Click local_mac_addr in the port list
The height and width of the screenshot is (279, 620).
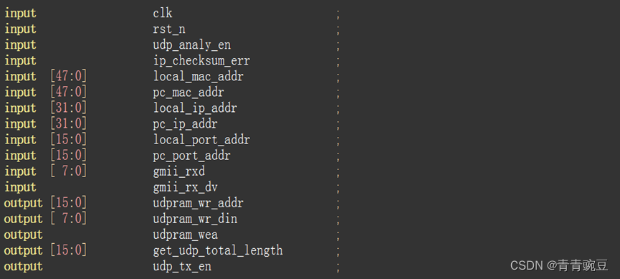(198, 76)
